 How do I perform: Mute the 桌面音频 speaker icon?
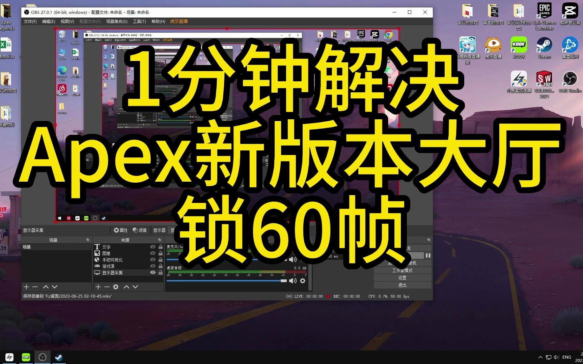tap(293, 281)
